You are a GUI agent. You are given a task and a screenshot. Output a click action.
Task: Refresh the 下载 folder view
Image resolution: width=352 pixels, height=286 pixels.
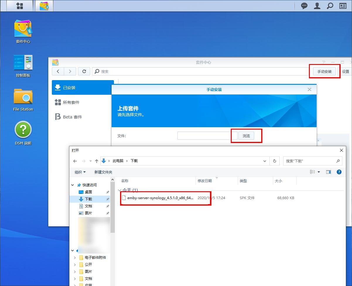[274, 161]
